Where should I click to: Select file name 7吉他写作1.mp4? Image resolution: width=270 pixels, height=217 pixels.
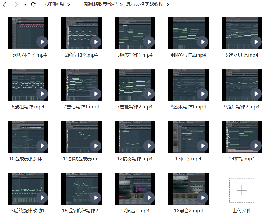tap(81, 107)
